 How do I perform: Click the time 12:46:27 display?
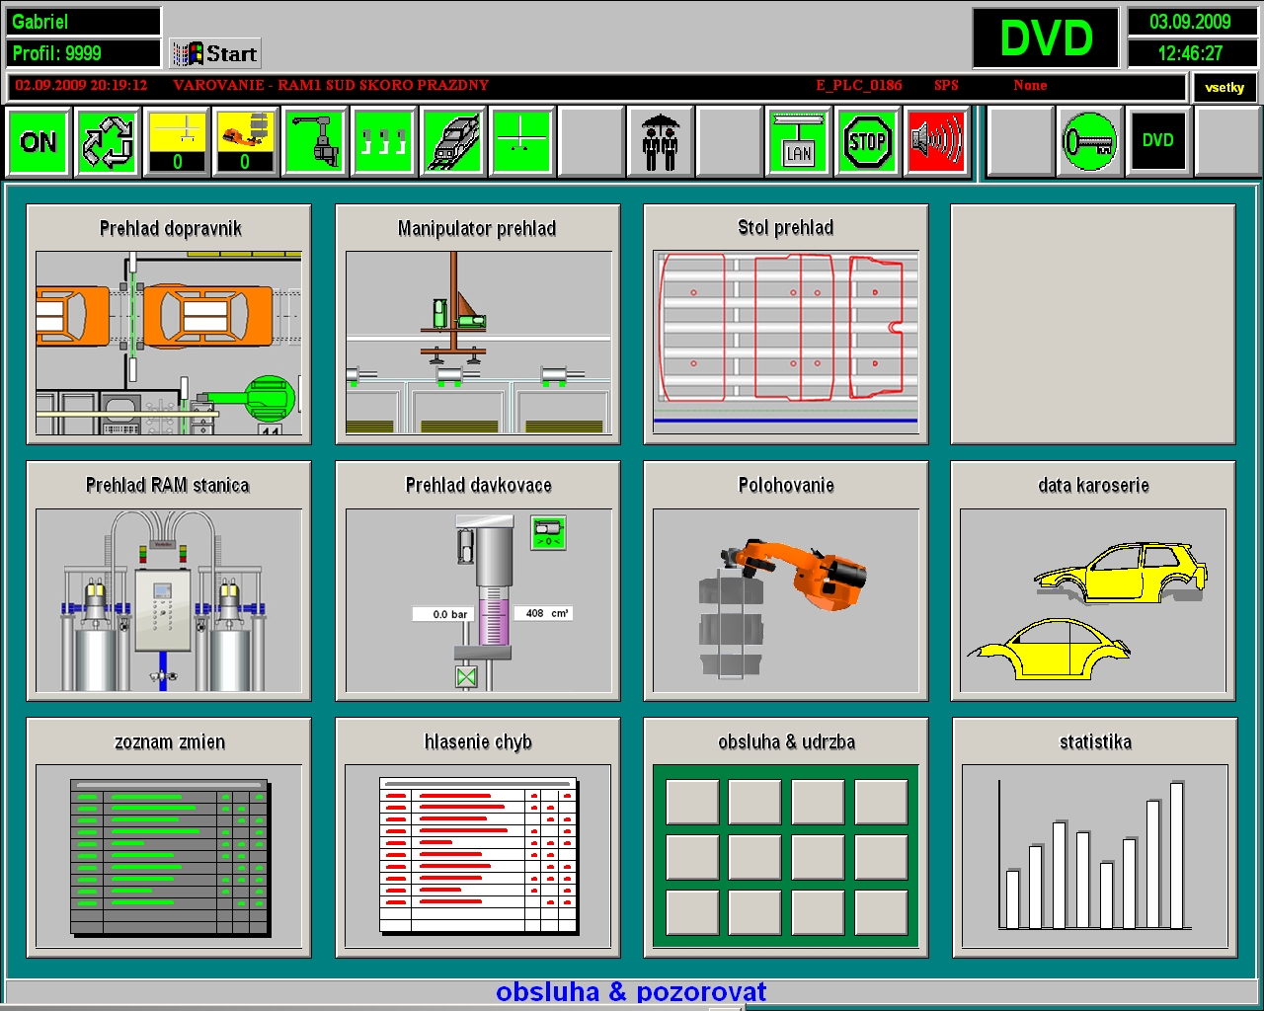coord(1192,53)
